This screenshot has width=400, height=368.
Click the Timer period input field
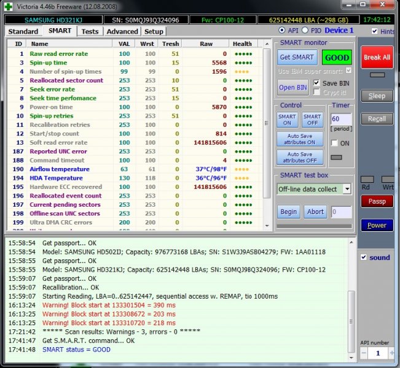340,118
